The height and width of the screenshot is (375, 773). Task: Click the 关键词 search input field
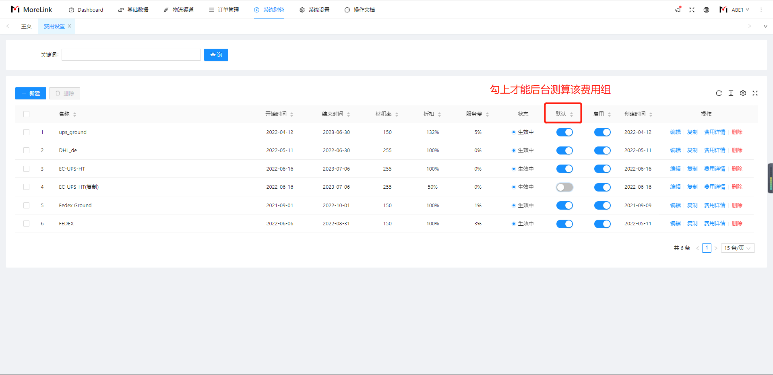coord(131,55)
